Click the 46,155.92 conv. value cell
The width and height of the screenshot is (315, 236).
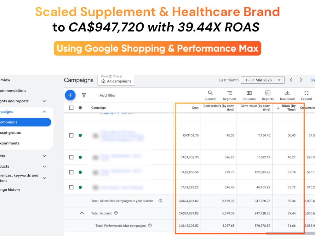pos(263,187)
